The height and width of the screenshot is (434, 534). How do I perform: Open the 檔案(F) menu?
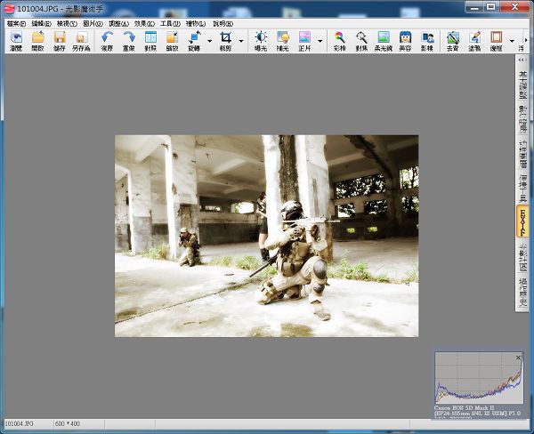pyautogui.click(x=16, y=23)
